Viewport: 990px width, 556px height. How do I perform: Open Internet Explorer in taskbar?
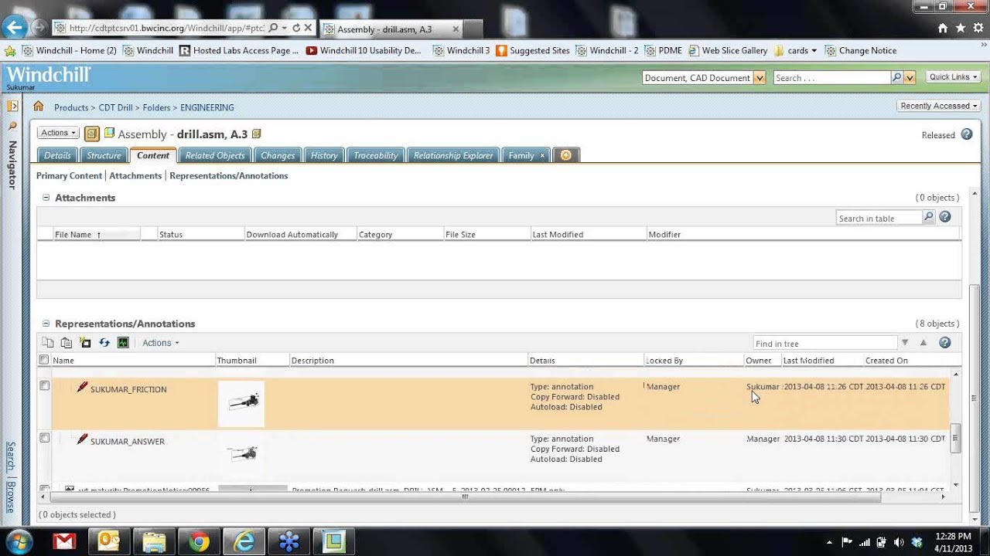tap(244, 541)
